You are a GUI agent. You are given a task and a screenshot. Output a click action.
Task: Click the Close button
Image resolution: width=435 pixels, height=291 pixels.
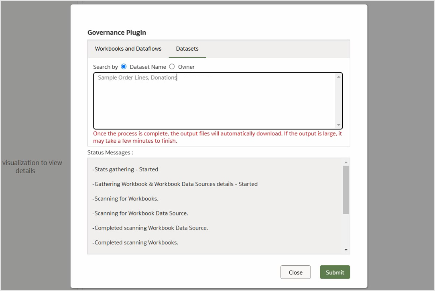point(295,272)
